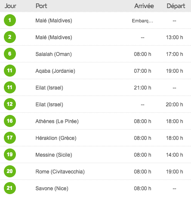This screenshot has width=191, height=201.
Task: Select Savone (Nice) port entry
Action: click(x=52, y=189)
